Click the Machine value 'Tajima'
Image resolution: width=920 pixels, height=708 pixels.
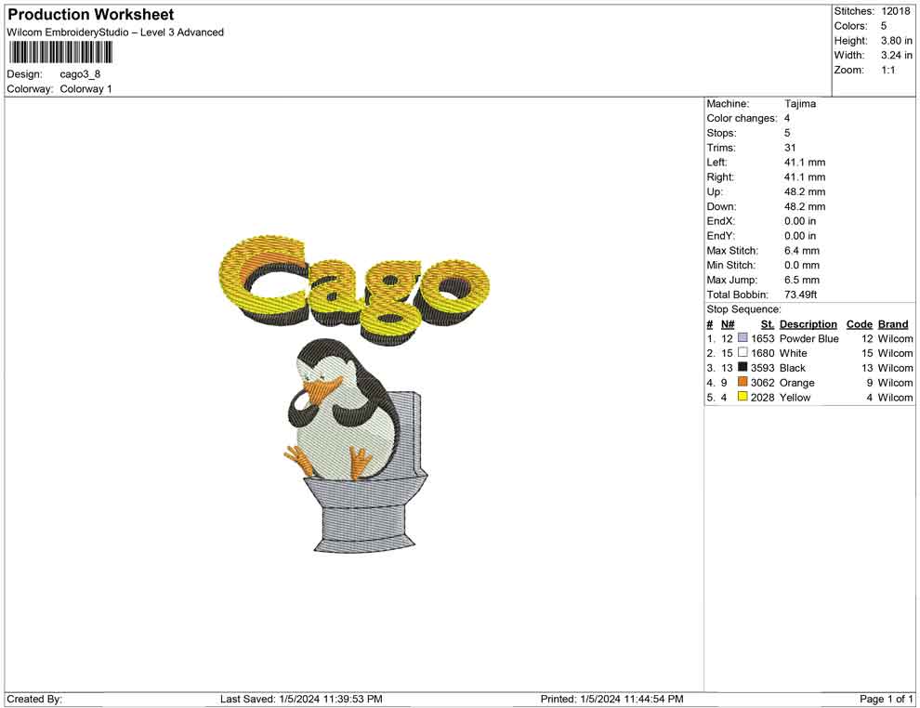(800, 104)
